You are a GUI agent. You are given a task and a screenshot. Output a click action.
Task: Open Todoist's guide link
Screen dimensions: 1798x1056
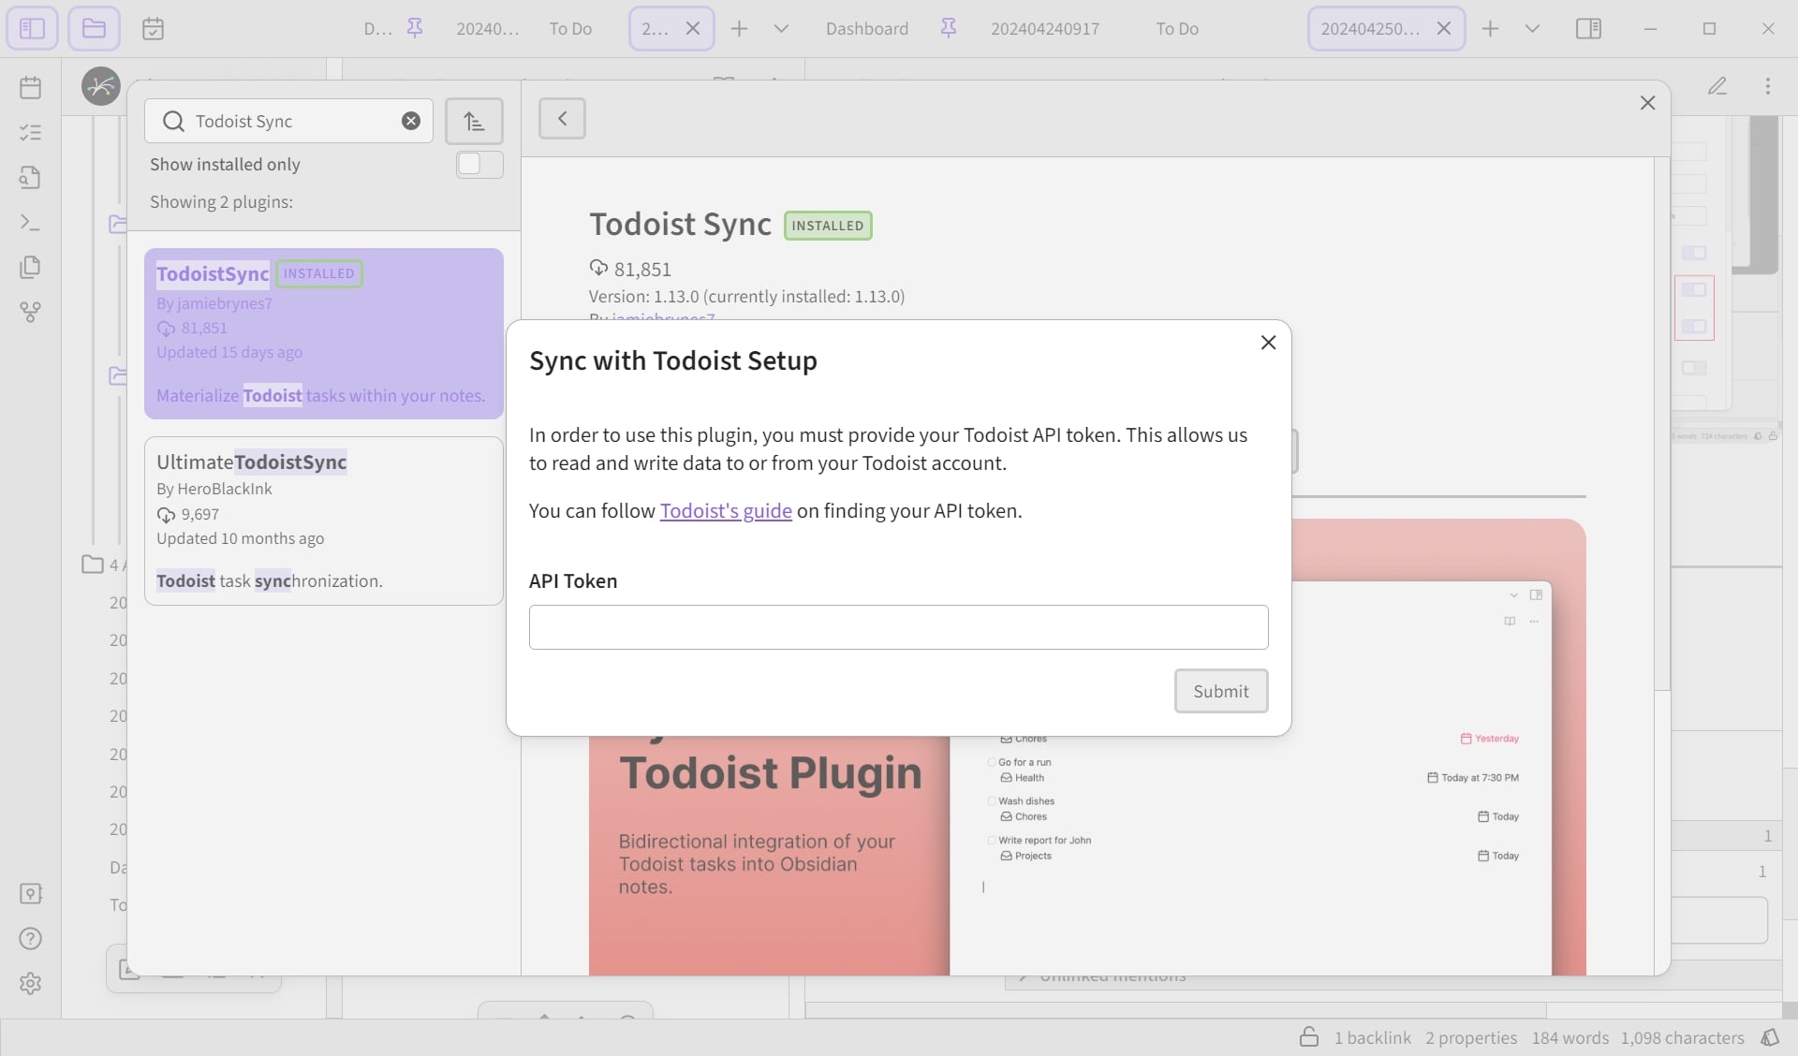(726, 510)
